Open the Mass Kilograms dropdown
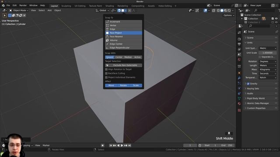Viewport: 280px width, 157px height. point(268,70)
